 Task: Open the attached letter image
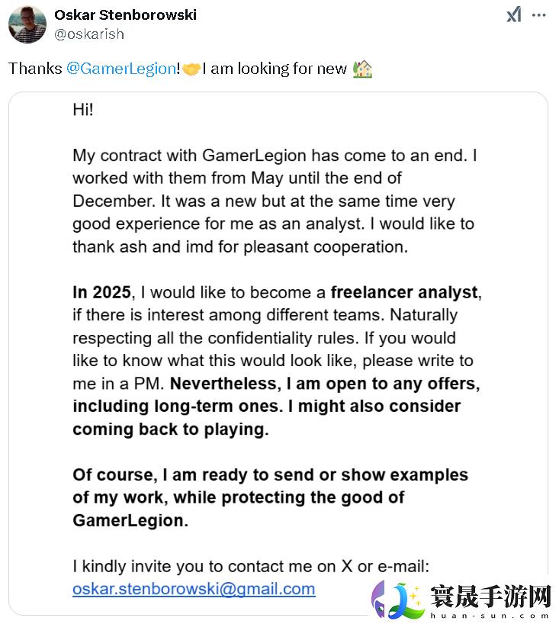278,351
